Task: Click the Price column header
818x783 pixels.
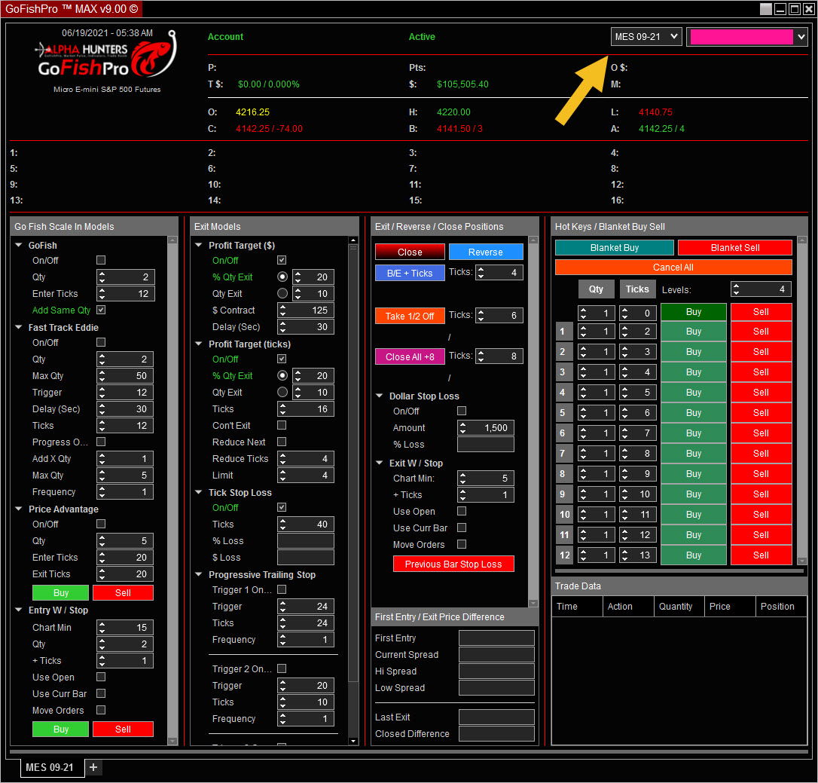Action: [730, 606]
